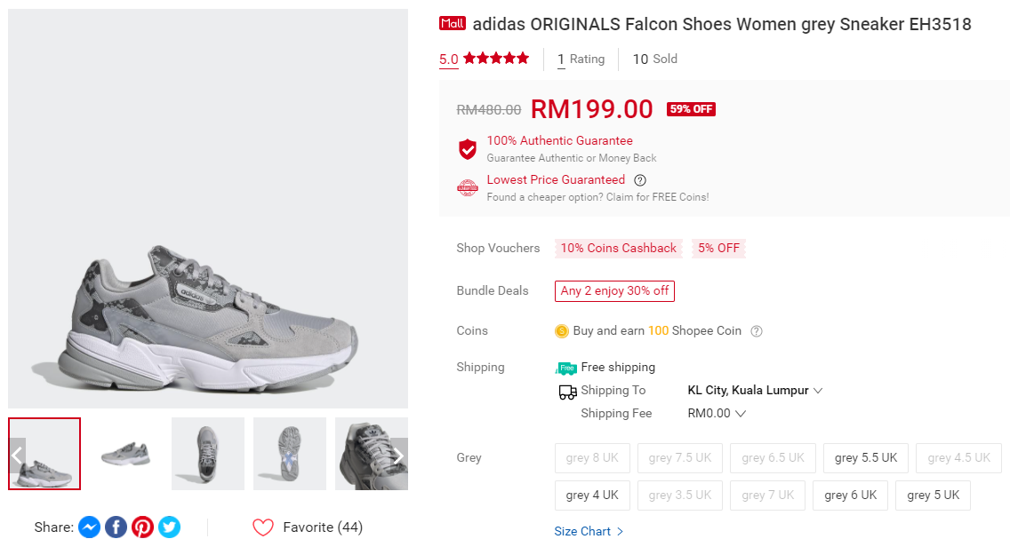Share product via Messenger icon

pos(89,527)
